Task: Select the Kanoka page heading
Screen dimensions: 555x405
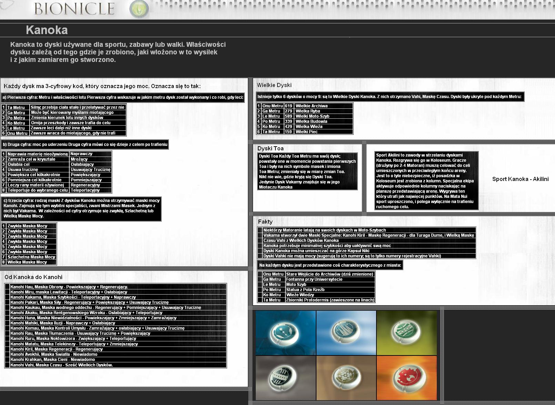Action: 47,30
